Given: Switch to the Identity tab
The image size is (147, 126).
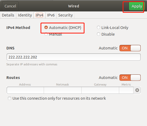Looking at the screenshot, I should 25,15.
